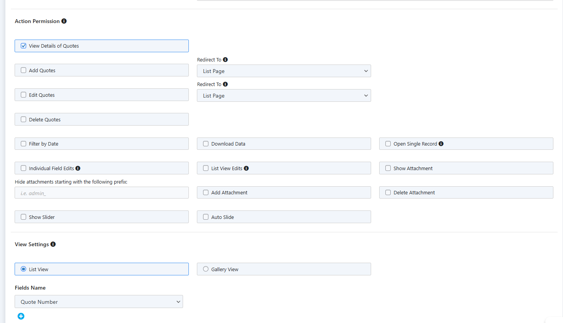Open Redirect To dropdown for Edit Quotes

point(284,96)
